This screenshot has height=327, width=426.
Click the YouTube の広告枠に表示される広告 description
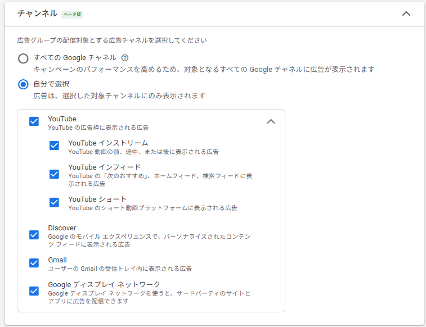[x=98, y=128]
